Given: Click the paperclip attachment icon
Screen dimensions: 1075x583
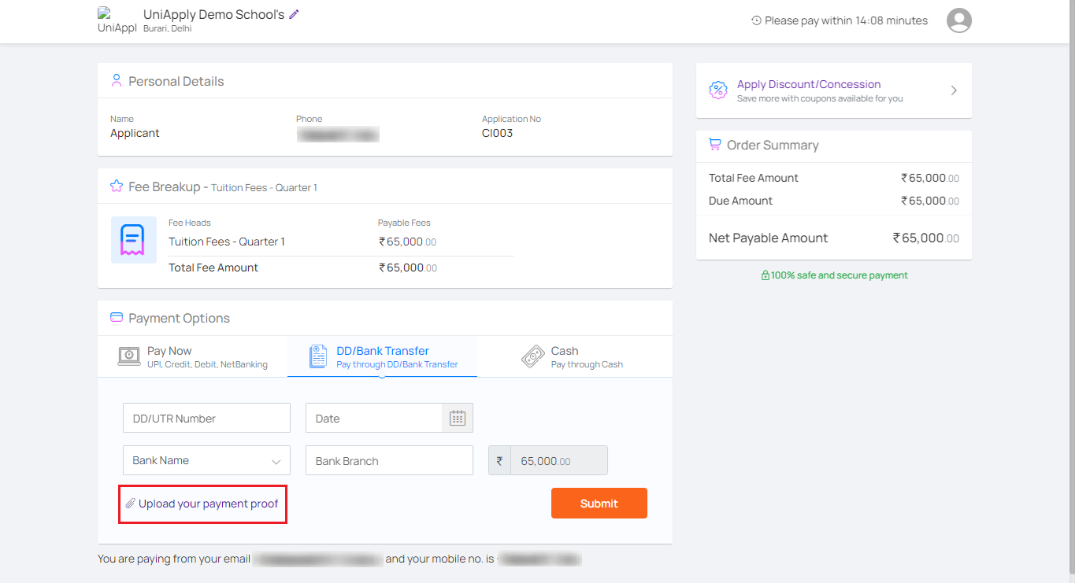Looking at the screenshot, I should pyautogui.click(x=131, y=504).
